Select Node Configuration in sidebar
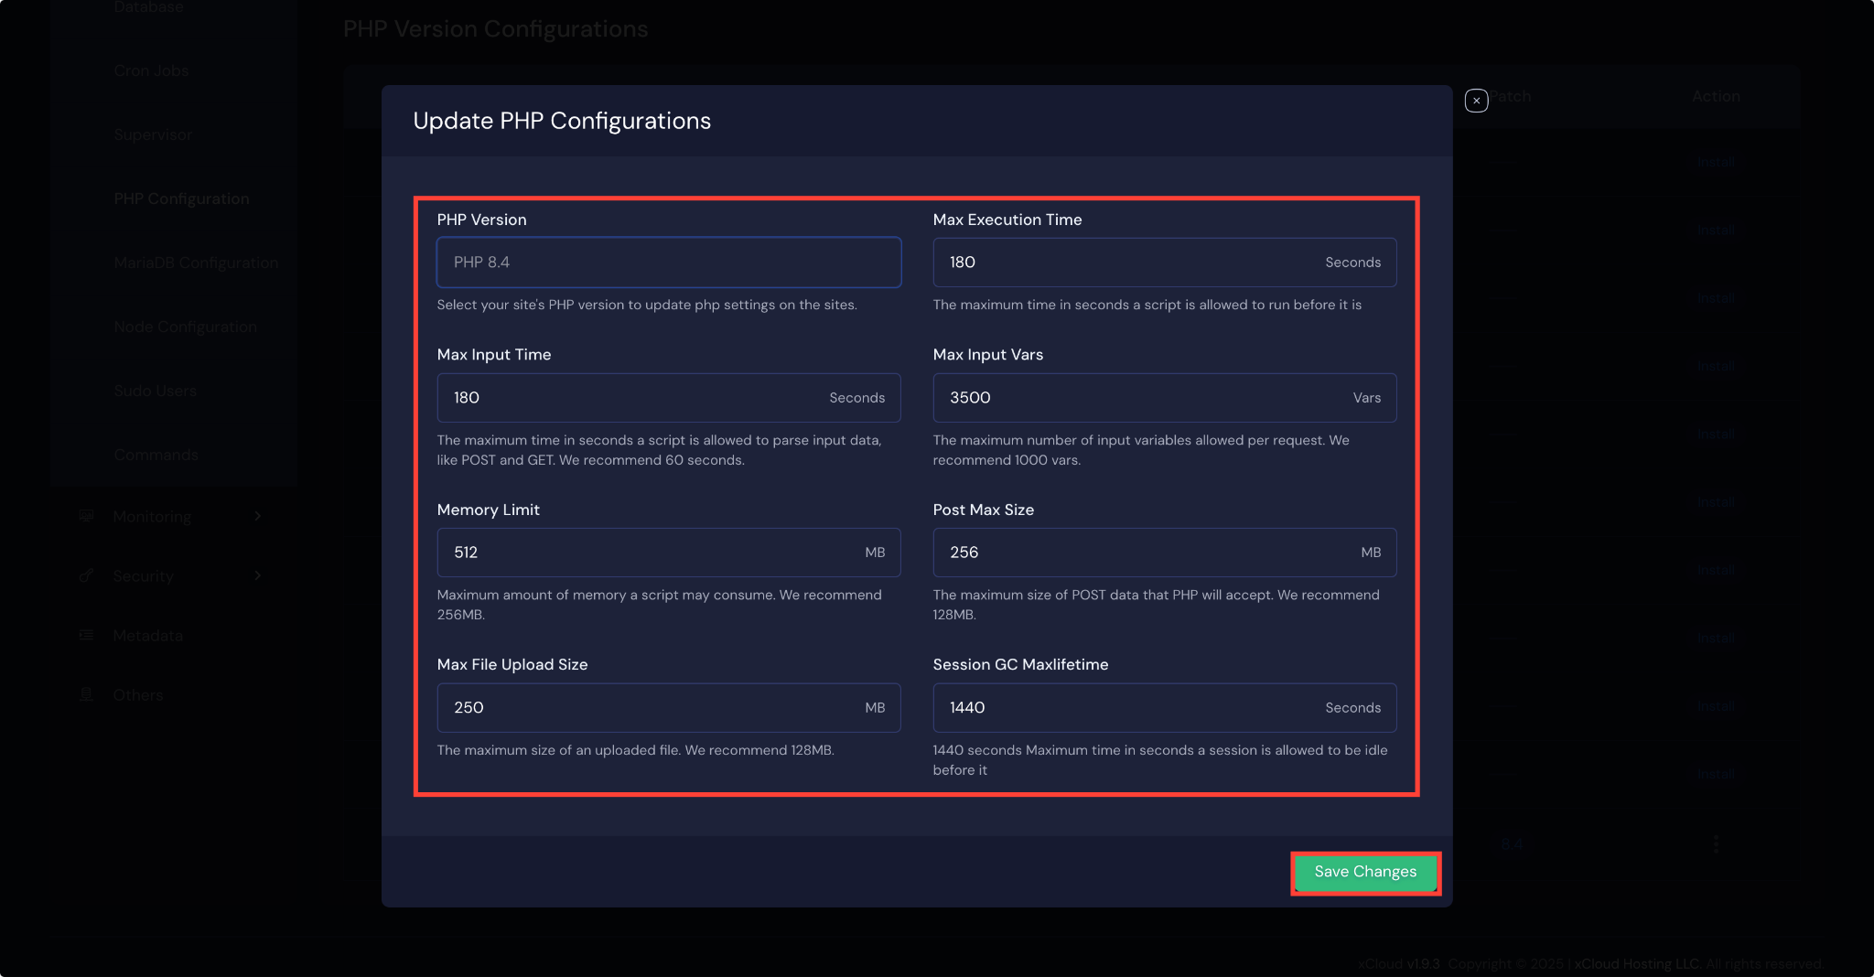Screen dimensions: 1874x977 click(185, 327)
